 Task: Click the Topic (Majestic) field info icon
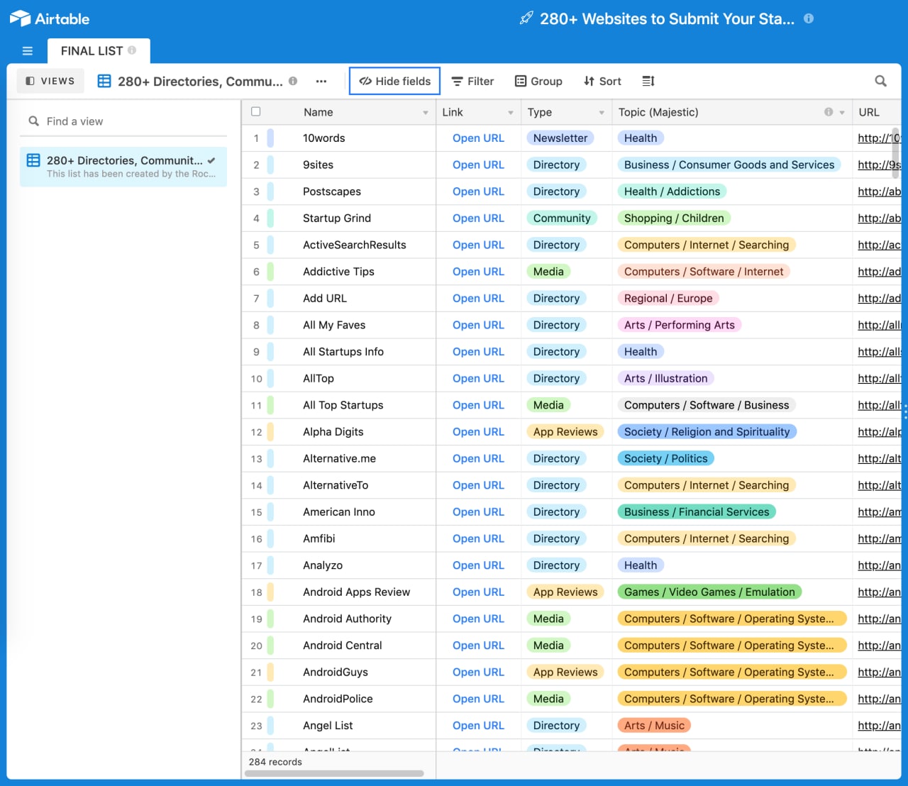click(829, 112)
